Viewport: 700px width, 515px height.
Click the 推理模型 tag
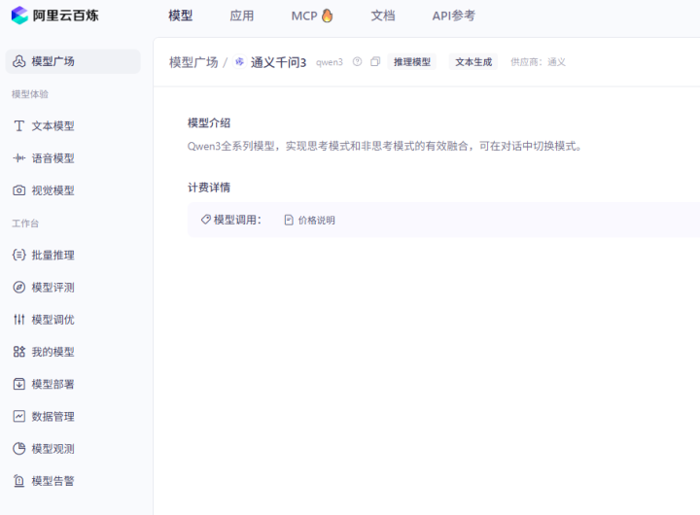(x=412, y=62)
